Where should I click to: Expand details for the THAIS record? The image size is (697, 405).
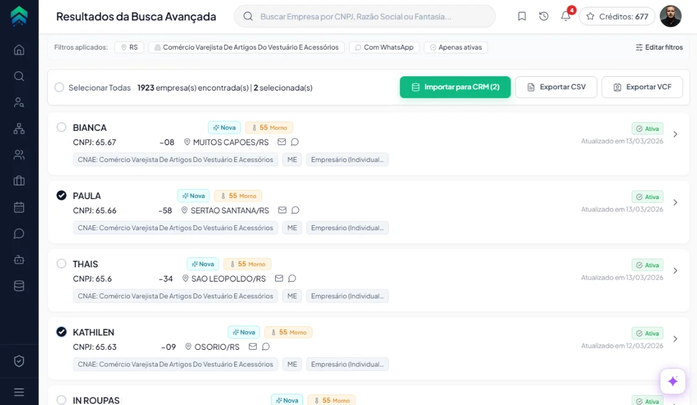675,270
